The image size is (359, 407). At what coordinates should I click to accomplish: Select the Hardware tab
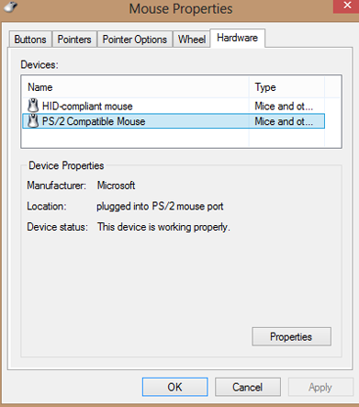tap(237, 38)
